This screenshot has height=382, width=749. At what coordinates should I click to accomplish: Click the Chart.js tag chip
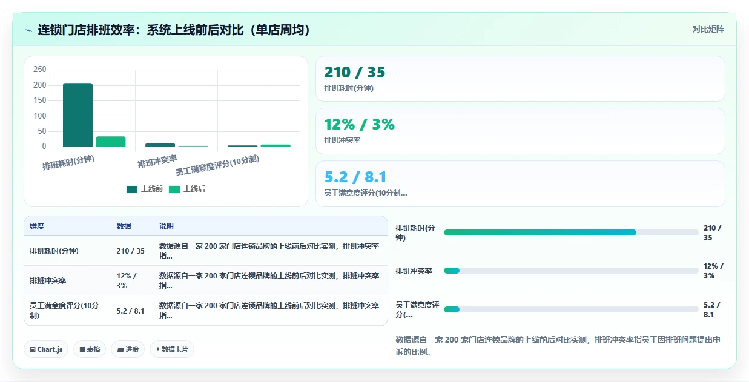[x=46, y=349]
